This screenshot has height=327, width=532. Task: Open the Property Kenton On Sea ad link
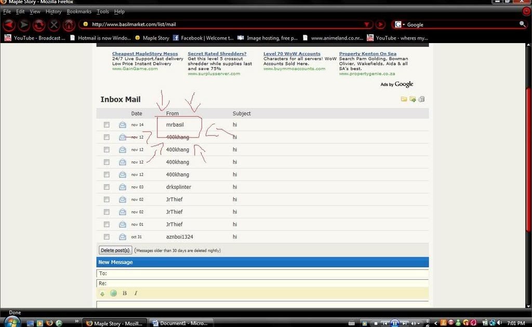click(368, 53)
